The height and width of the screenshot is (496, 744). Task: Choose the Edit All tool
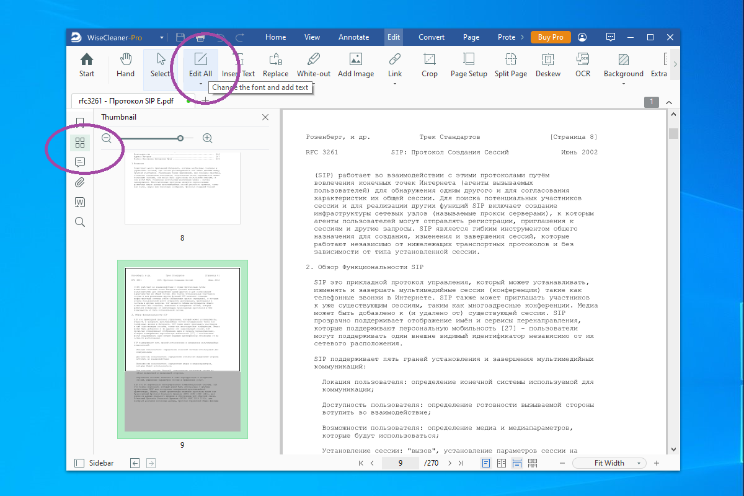pos(200,66)
